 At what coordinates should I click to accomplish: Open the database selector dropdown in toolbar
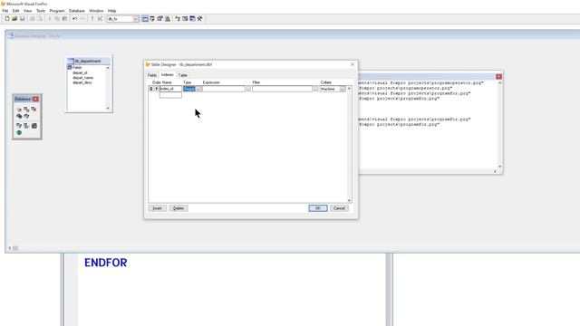pos(136,19)
